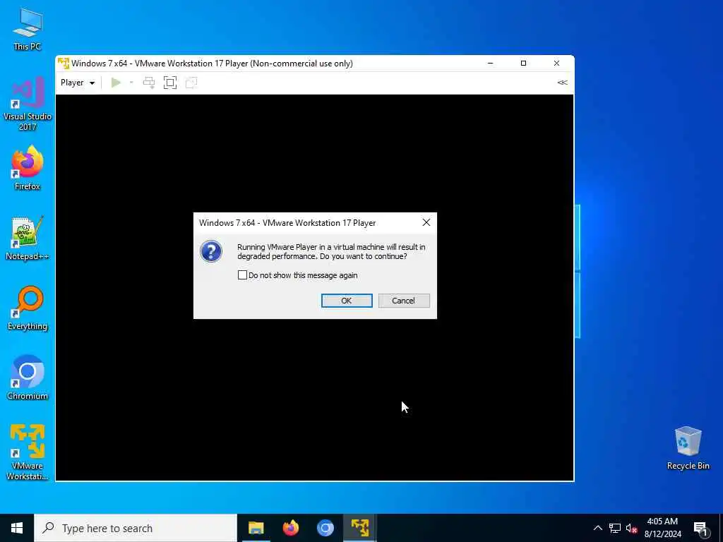The height and width of the screenshot is (542, 723).
Task: Select Visual Studio 2017 desktop shortcut
Action: [x=28, y=104]
